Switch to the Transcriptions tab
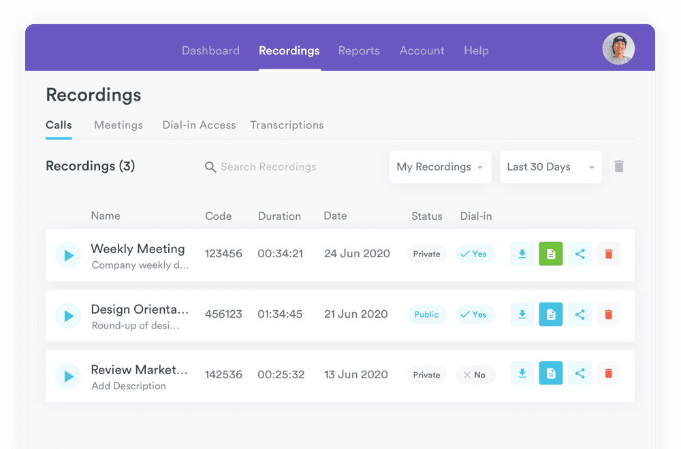 (x=287, y=125)
